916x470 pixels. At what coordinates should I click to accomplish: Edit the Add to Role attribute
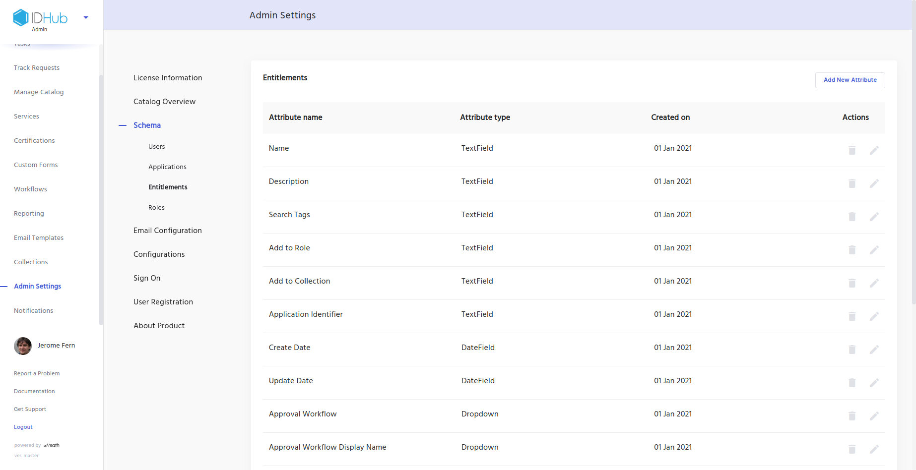[x=874, y=250]
